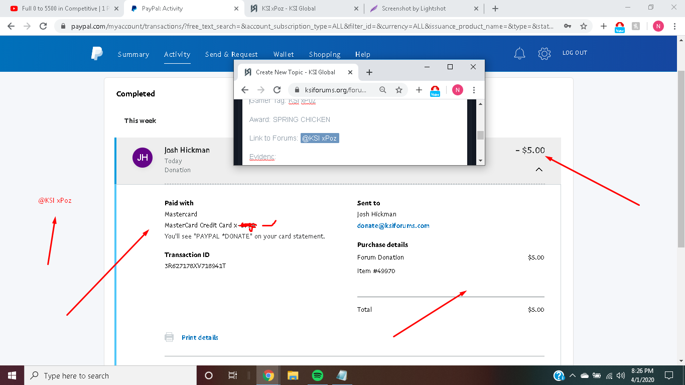Click the zoom magnifier icon in KSI popup address bar

(x=383, y=90)
